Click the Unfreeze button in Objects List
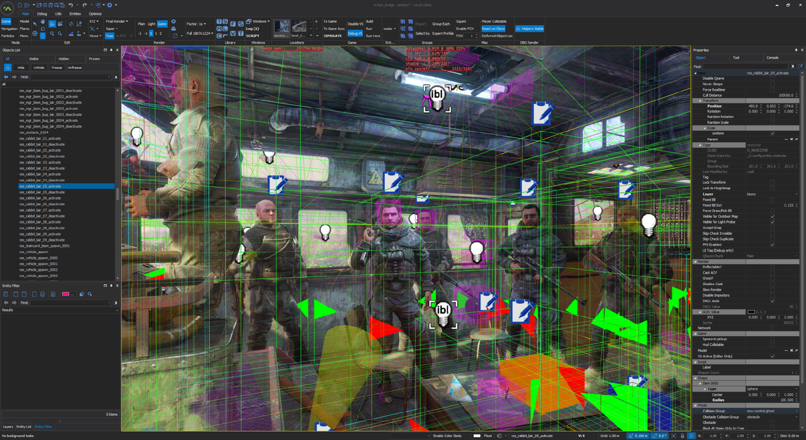This screenshot has width=806, height=440. click(75, 67)
